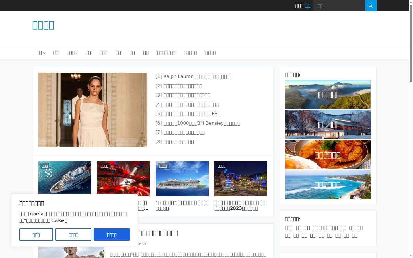
Task: Open the headline numbered [4]
Action: click(x=187, y=105)
